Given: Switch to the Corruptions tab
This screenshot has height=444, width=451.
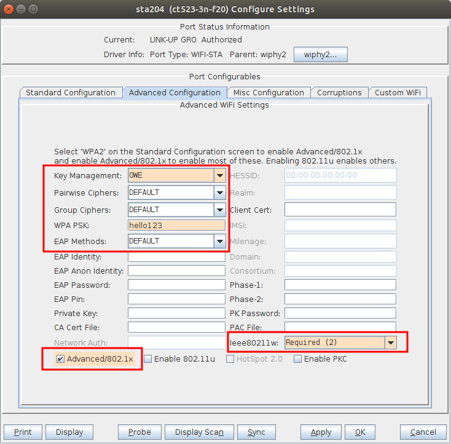Looking at the screenshot, I should click(x=339, y=93).
